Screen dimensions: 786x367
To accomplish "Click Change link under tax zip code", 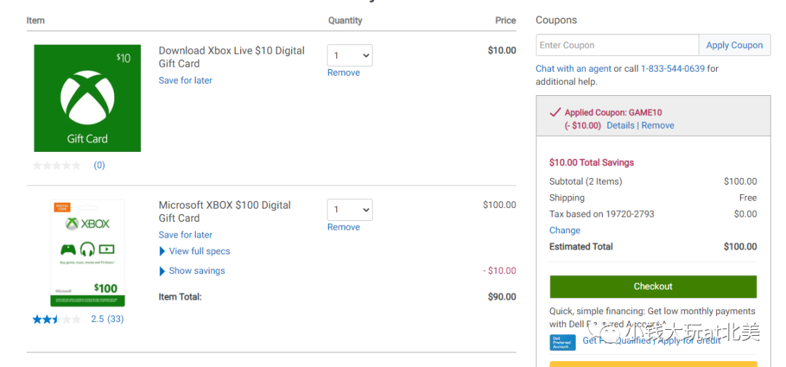I will (x=565, y=230).
